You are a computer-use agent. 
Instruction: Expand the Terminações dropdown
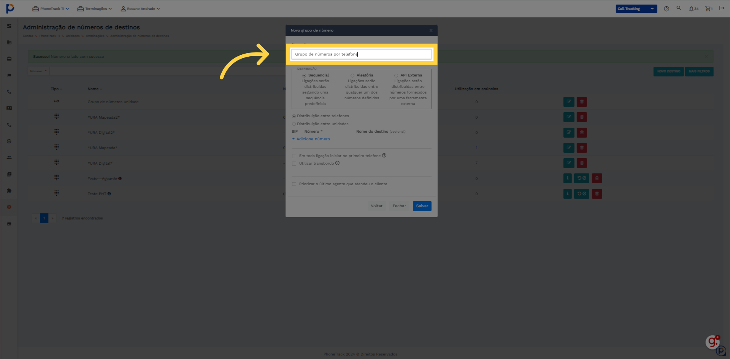point(95,9)
